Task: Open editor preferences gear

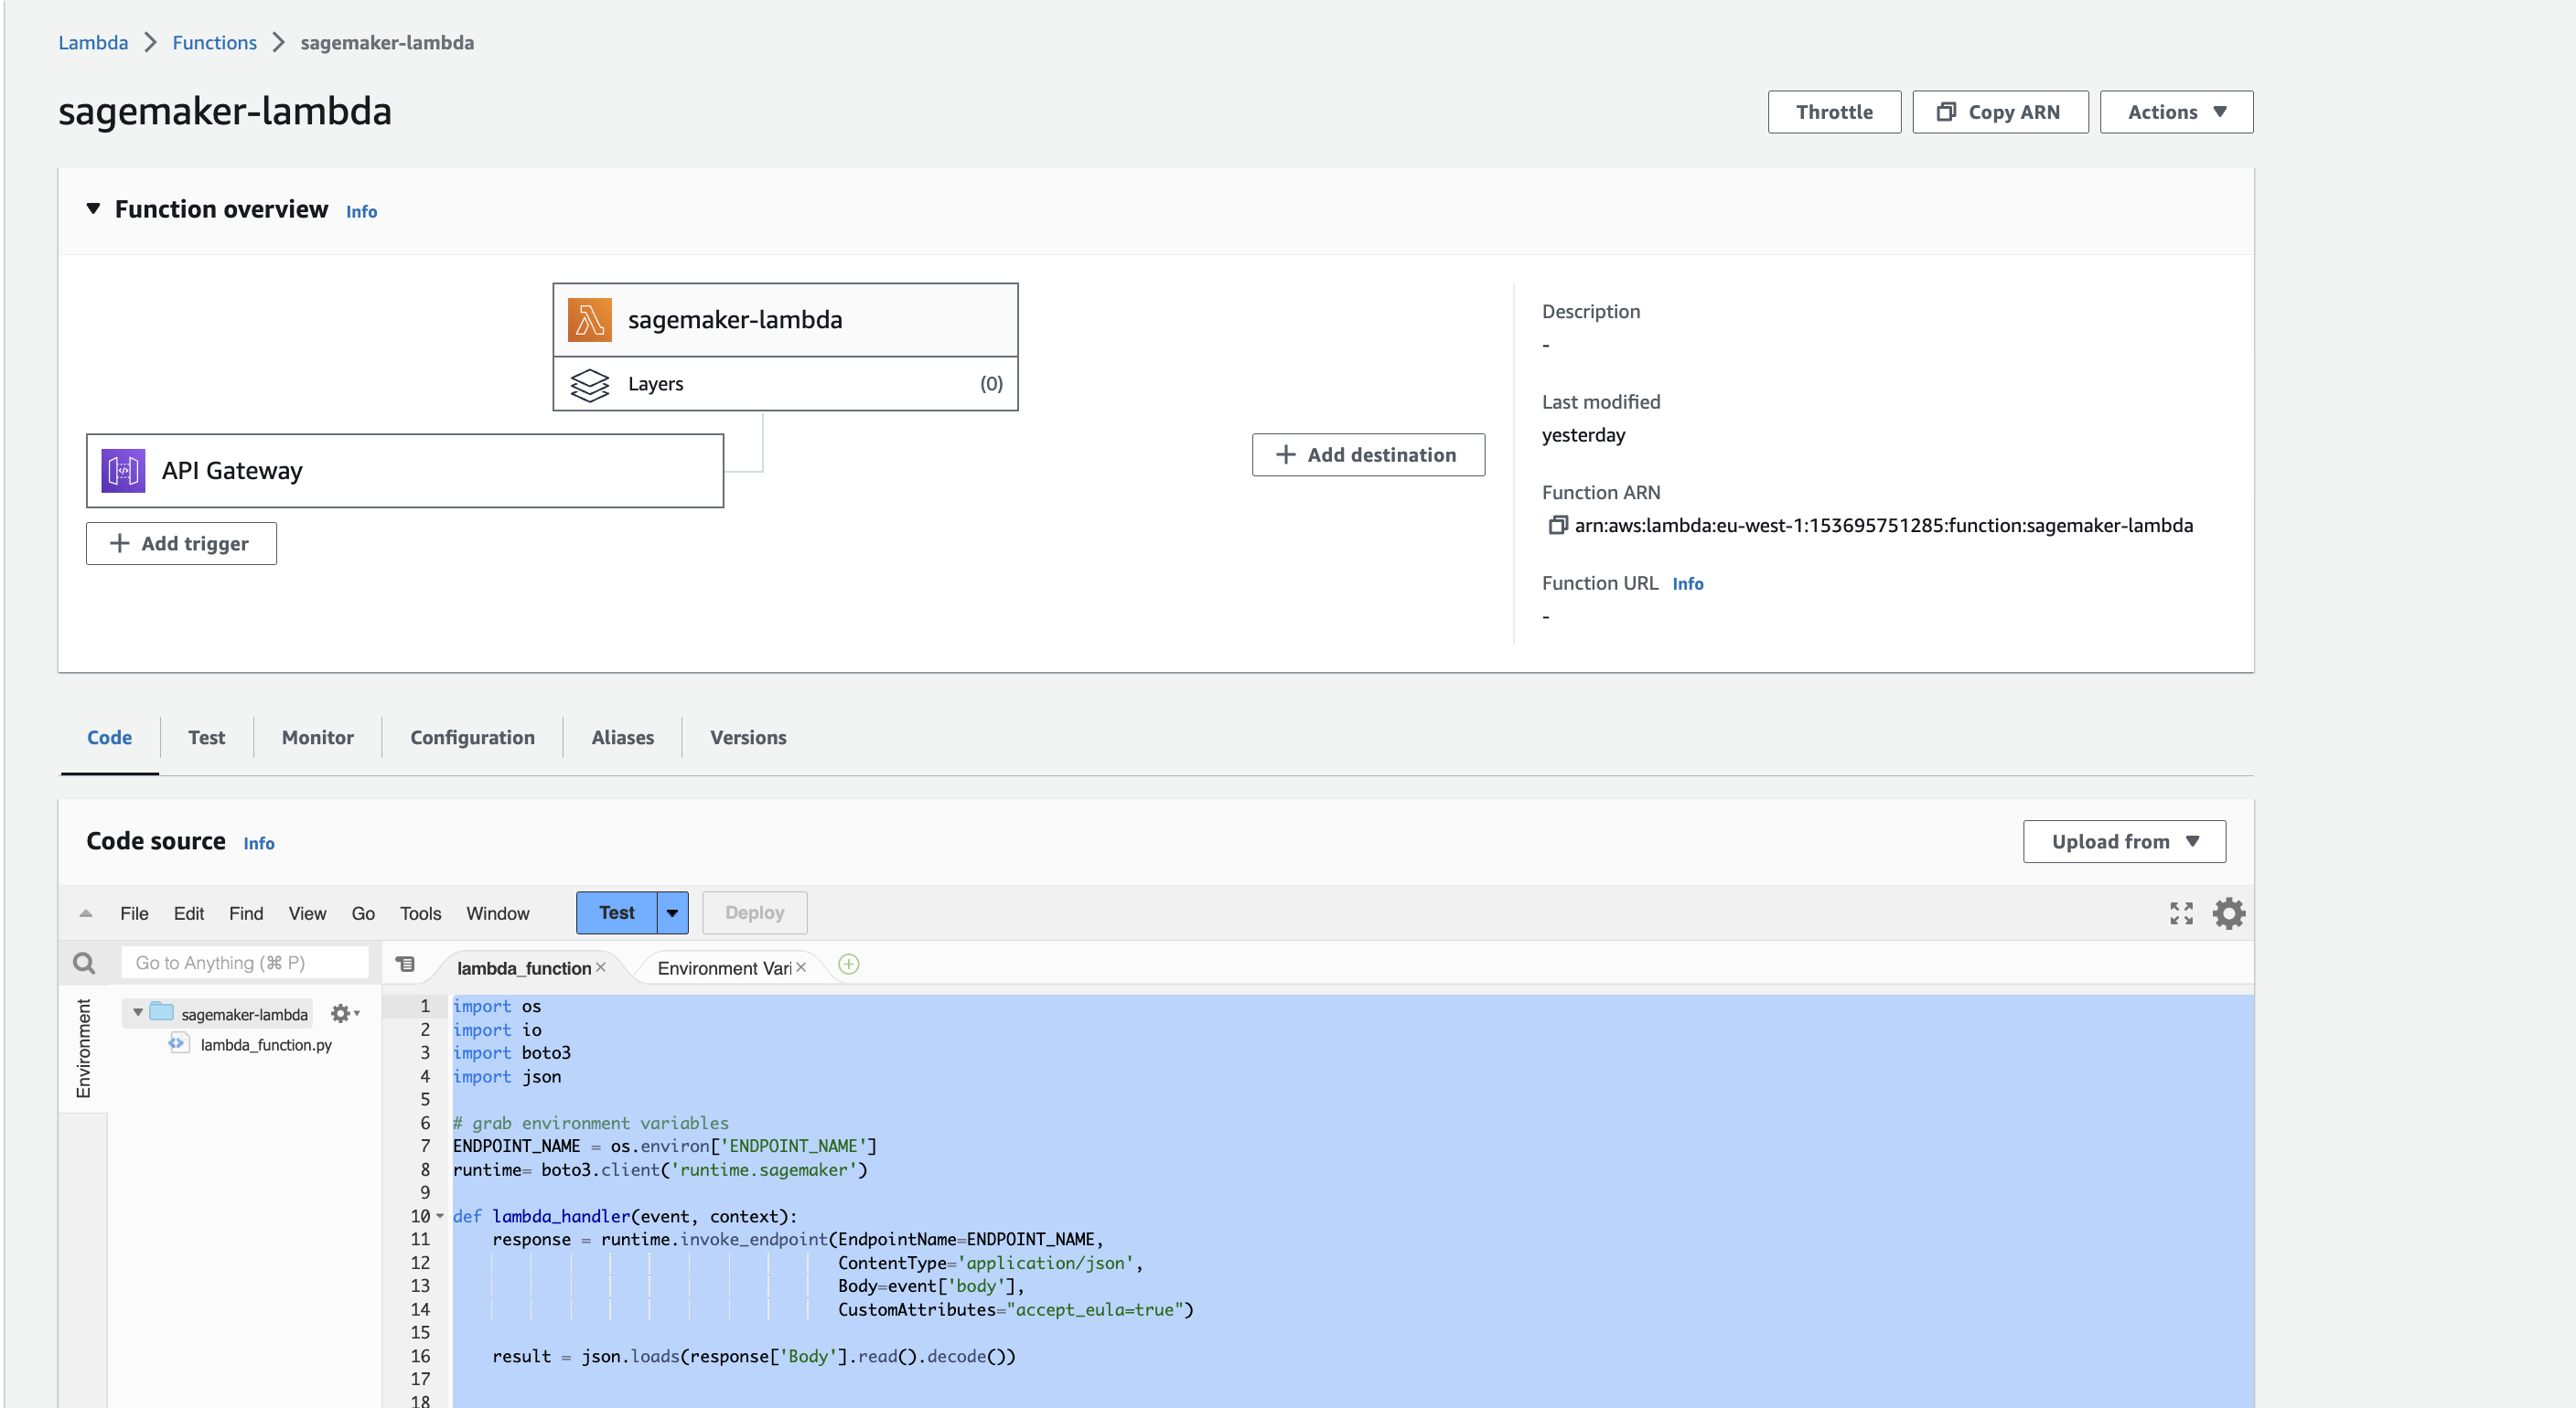Action: point(2229,913)
